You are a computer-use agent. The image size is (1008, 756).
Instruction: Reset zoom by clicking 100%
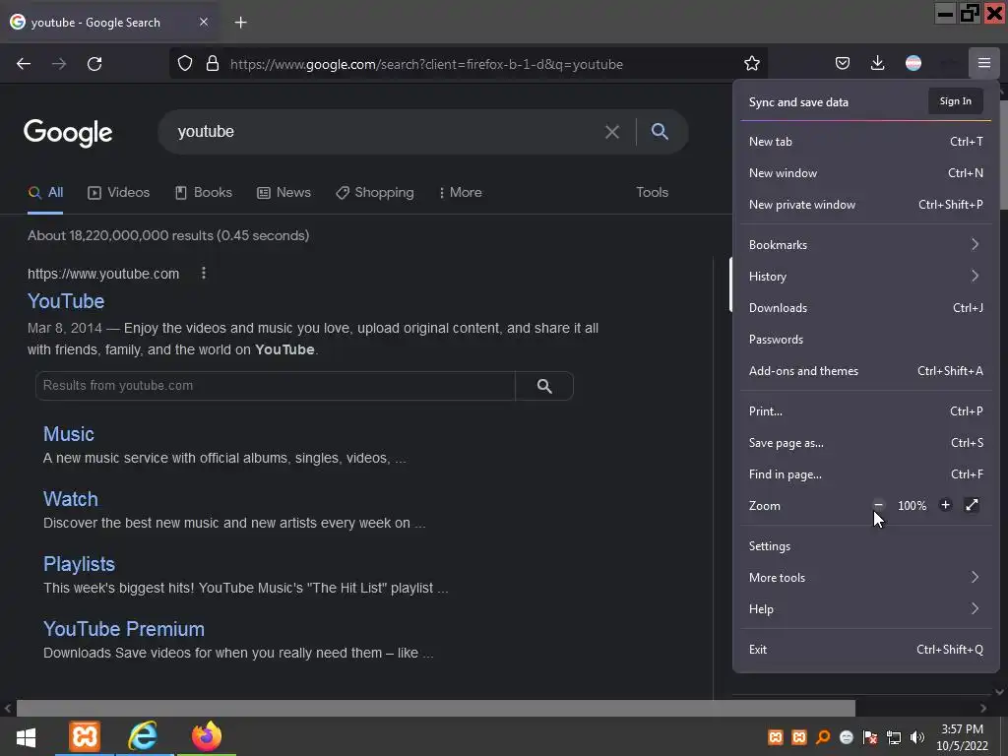912,506
